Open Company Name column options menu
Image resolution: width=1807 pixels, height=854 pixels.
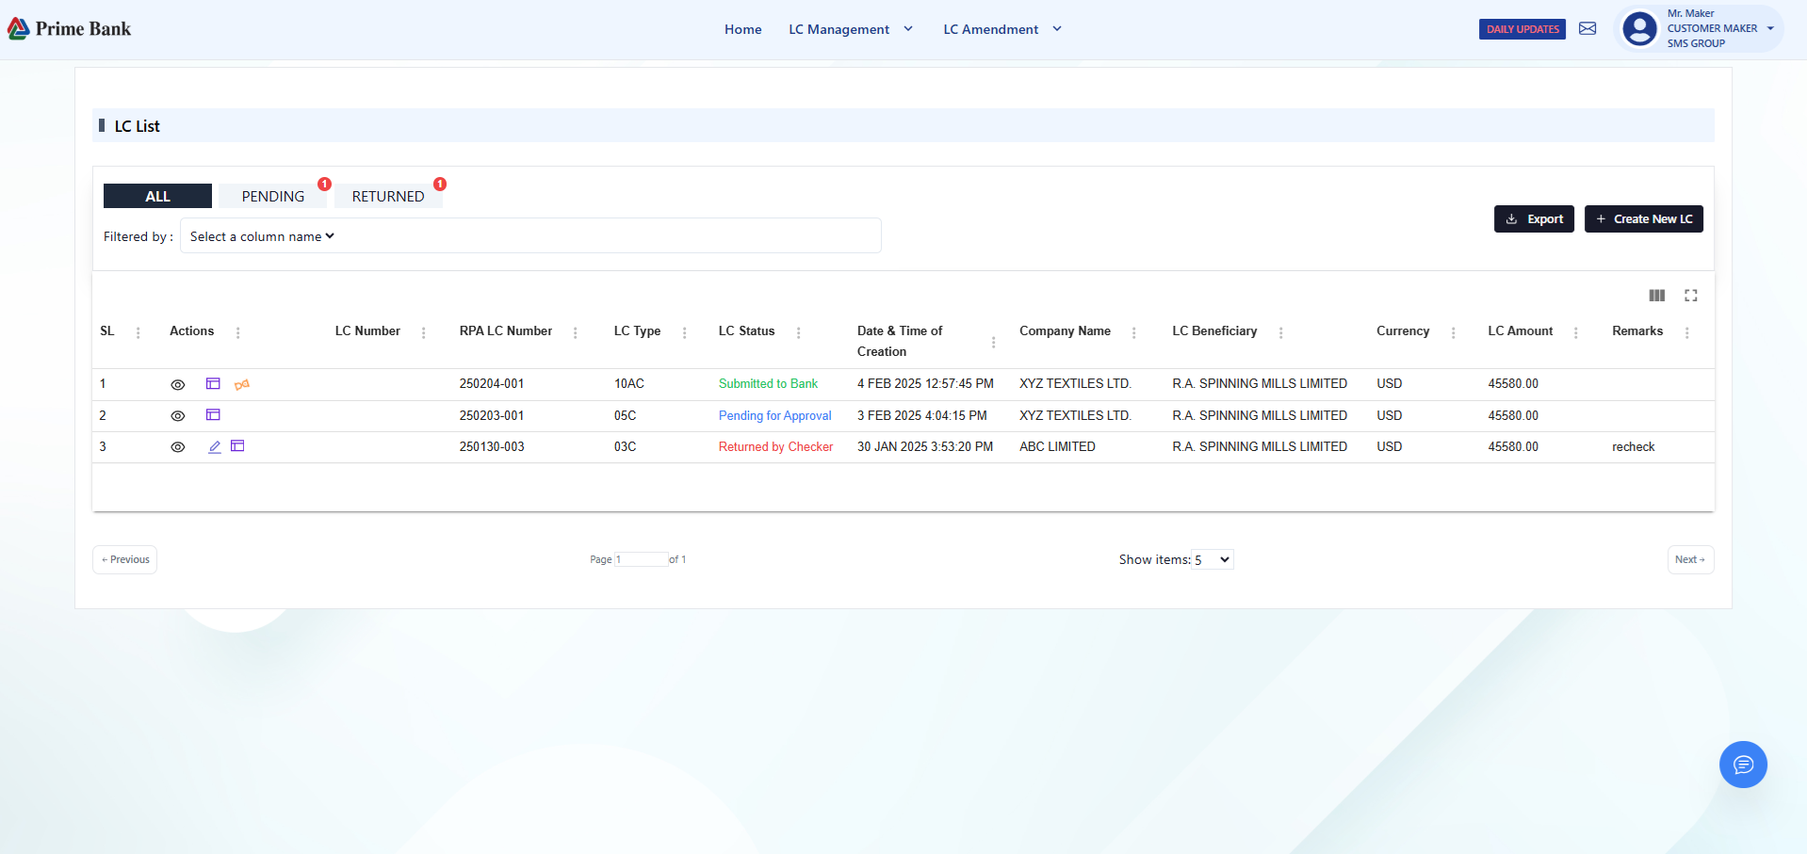[x=1133, y=332]
